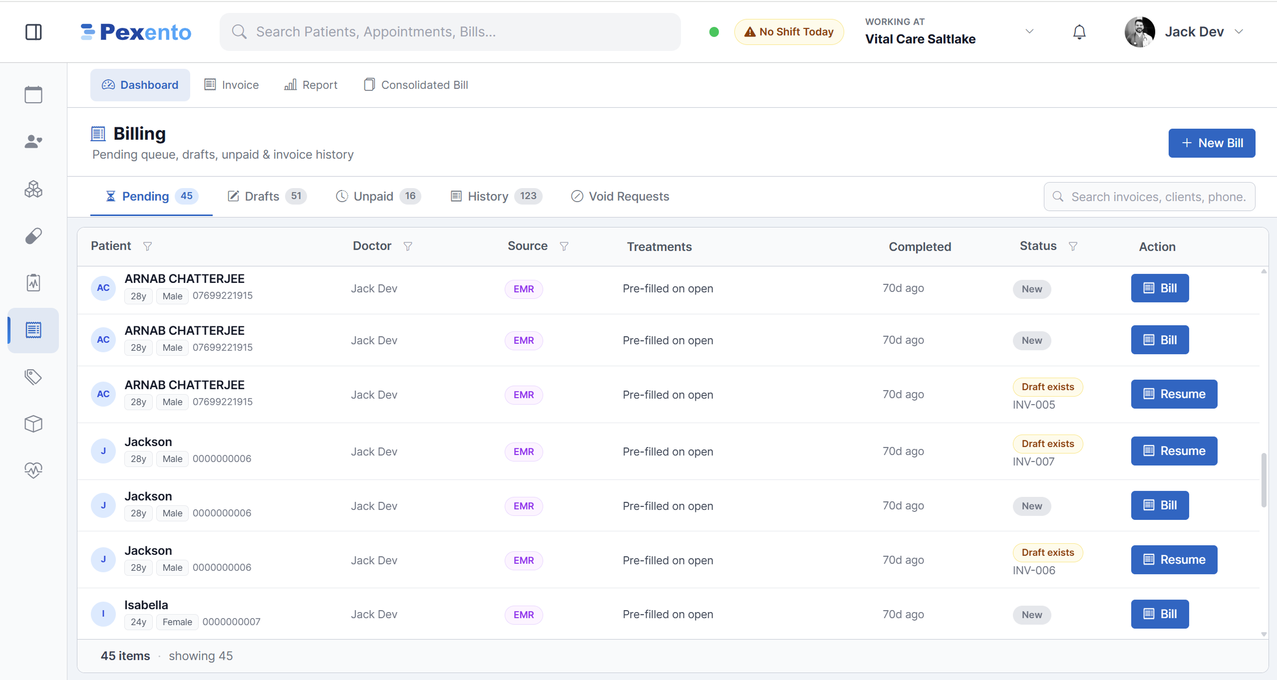The width and height of the screenshot is (1277, 680).
Task: Click the scroll up arrow of table
Action: tap(1264, 271)
